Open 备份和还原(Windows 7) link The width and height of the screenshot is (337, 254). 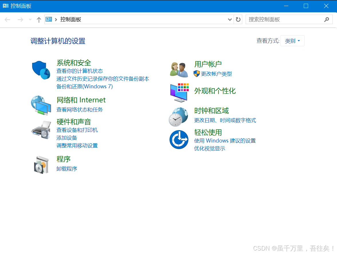[x=84, y=86]
